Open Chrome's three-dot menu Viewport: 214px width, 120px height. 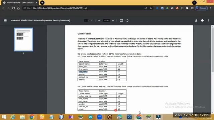(211, 8)
